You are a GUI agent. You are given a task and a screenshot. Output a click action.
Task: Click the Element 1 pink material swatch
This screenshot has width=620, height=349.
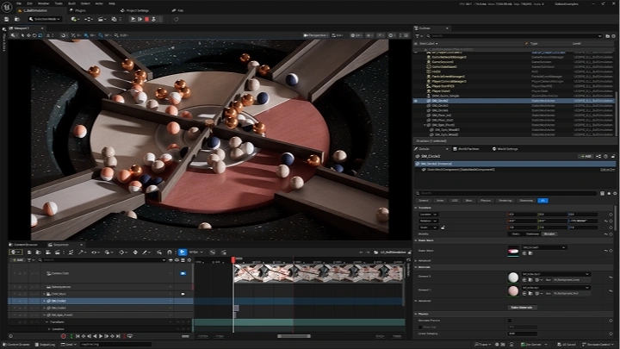click(513, 291)
